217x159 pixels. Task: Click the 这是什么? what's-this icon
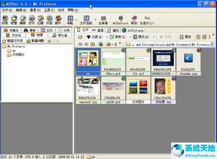(x=147, y=18)
